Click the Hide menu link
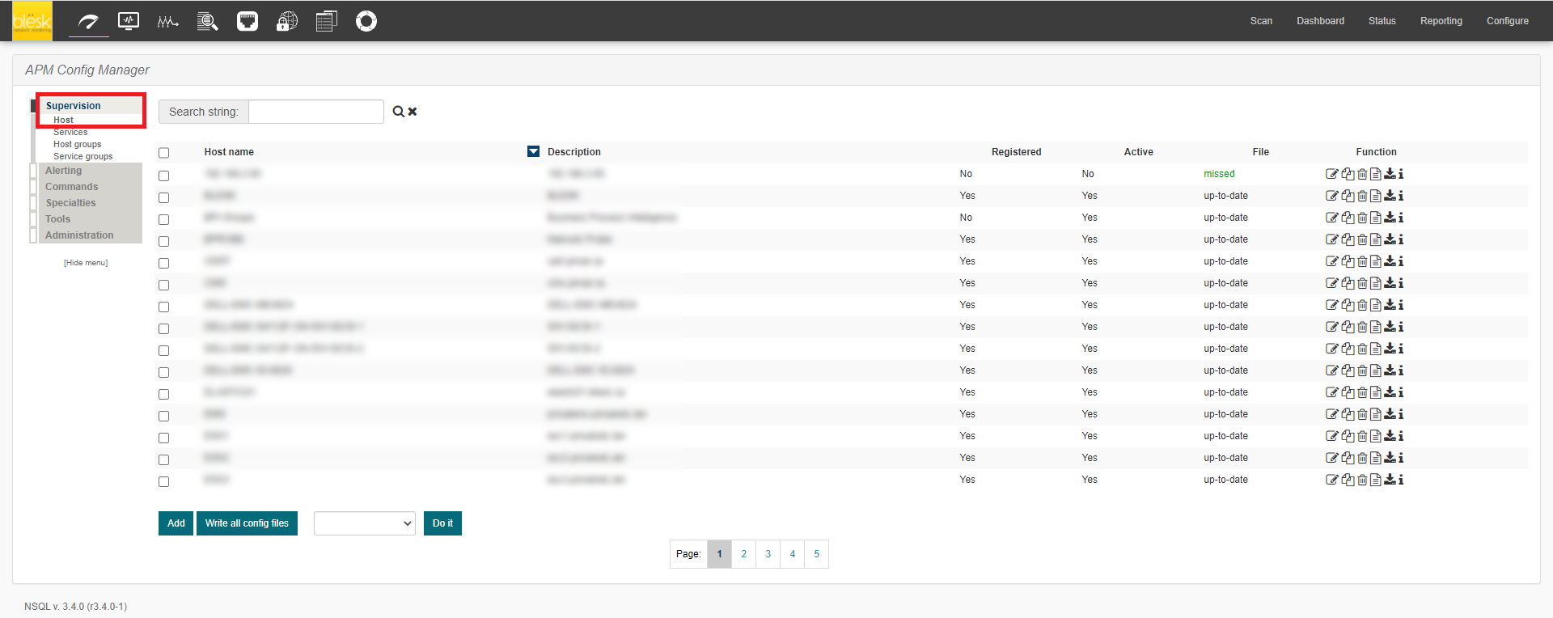1553x618 pixels. [x=86, y=263]
